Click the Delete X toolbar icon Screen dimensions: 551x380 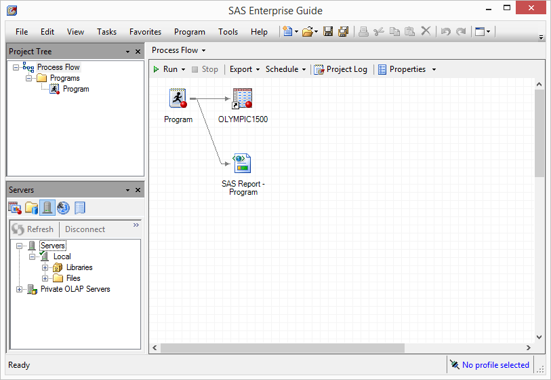[x=426, y=31]
